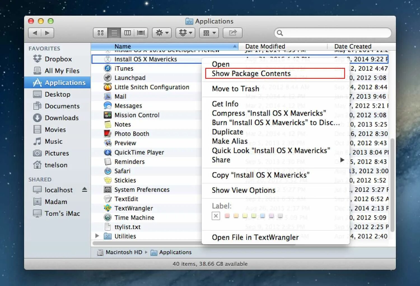Go forward with the right arrow

tap(48, 33)
